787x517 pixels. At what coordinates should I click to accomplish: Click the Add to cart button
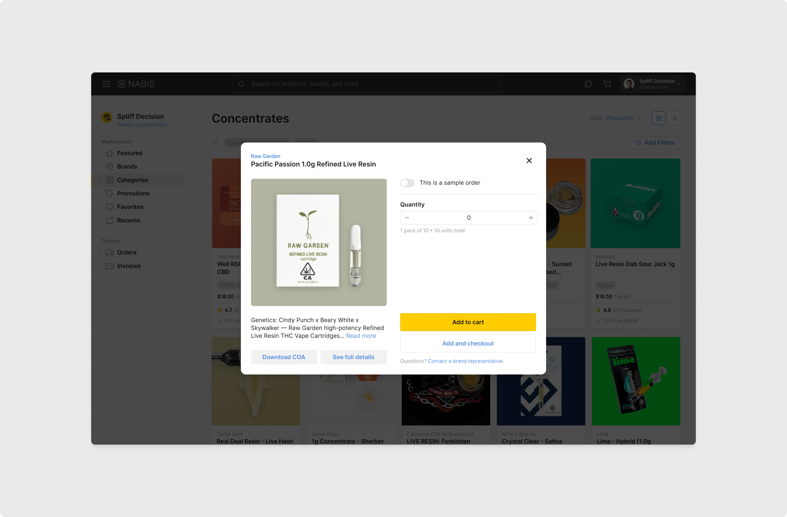(468, 322)
